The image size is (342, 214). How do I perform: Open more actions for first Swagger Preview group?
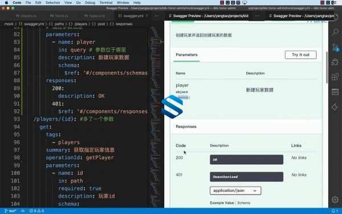pos(257,16)
